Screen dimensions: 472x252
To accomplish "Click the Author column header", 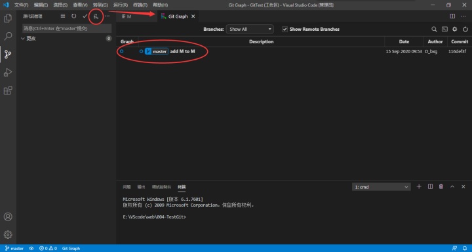I will [x=435, y=41].
